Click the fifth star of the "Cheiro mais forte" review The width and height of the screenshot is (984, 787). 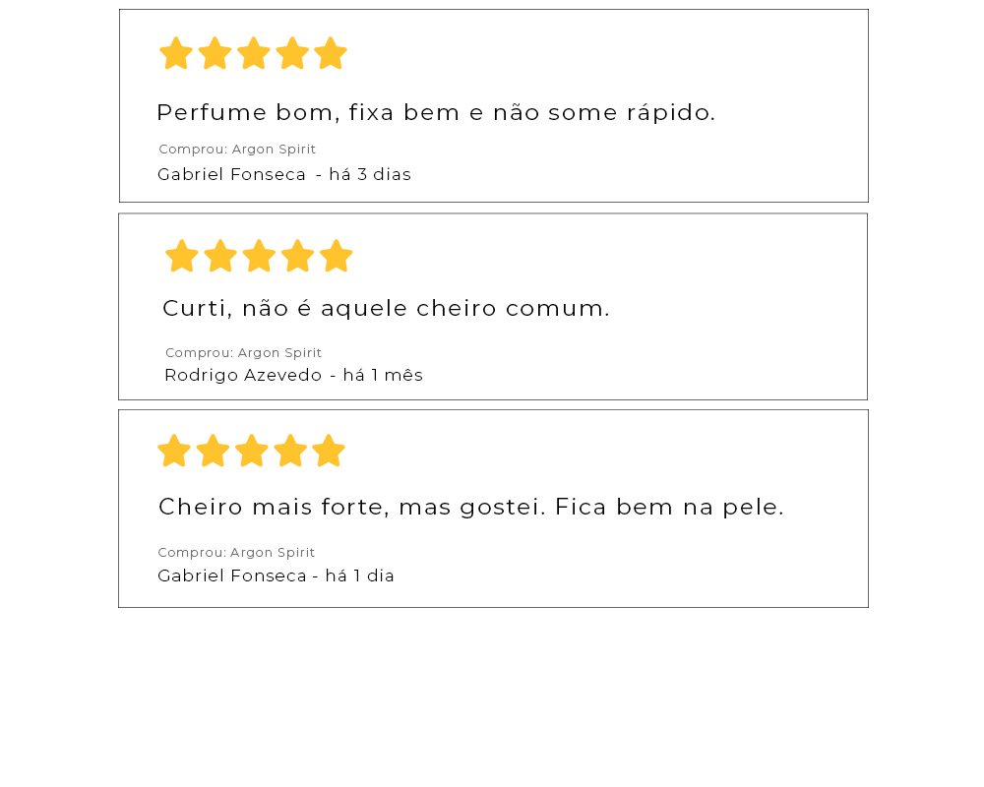click(329, 452)
